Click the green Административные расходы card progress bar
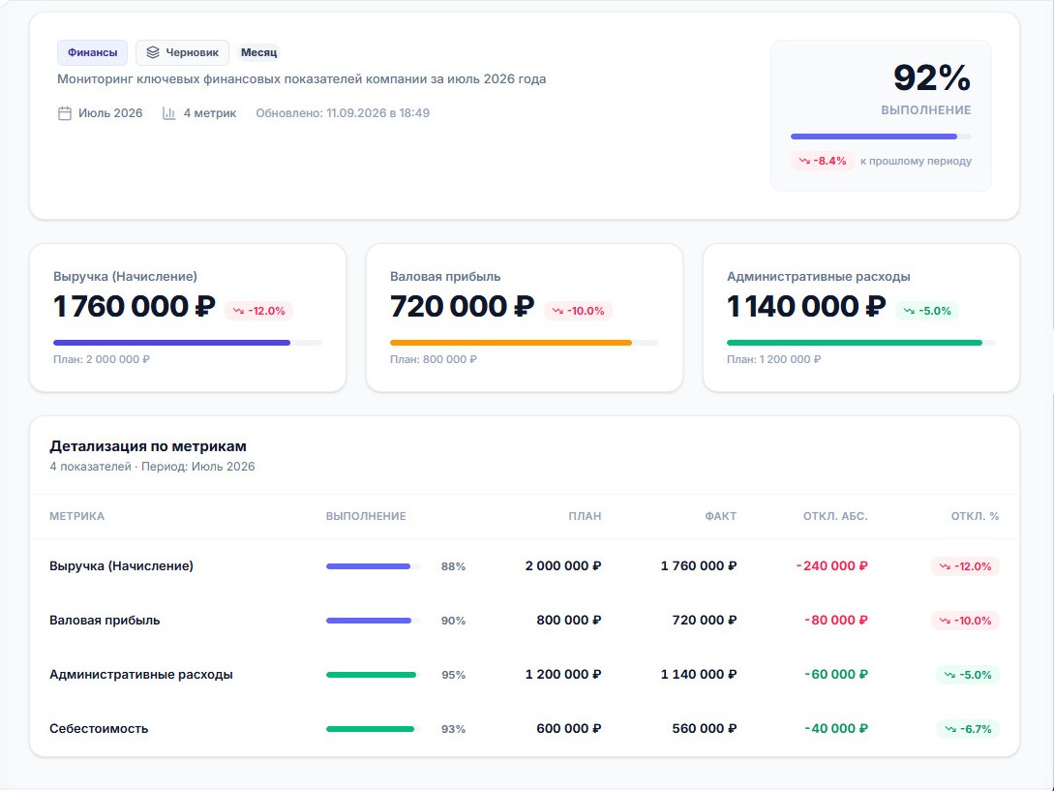1054x791 pixels. [861, 343]
